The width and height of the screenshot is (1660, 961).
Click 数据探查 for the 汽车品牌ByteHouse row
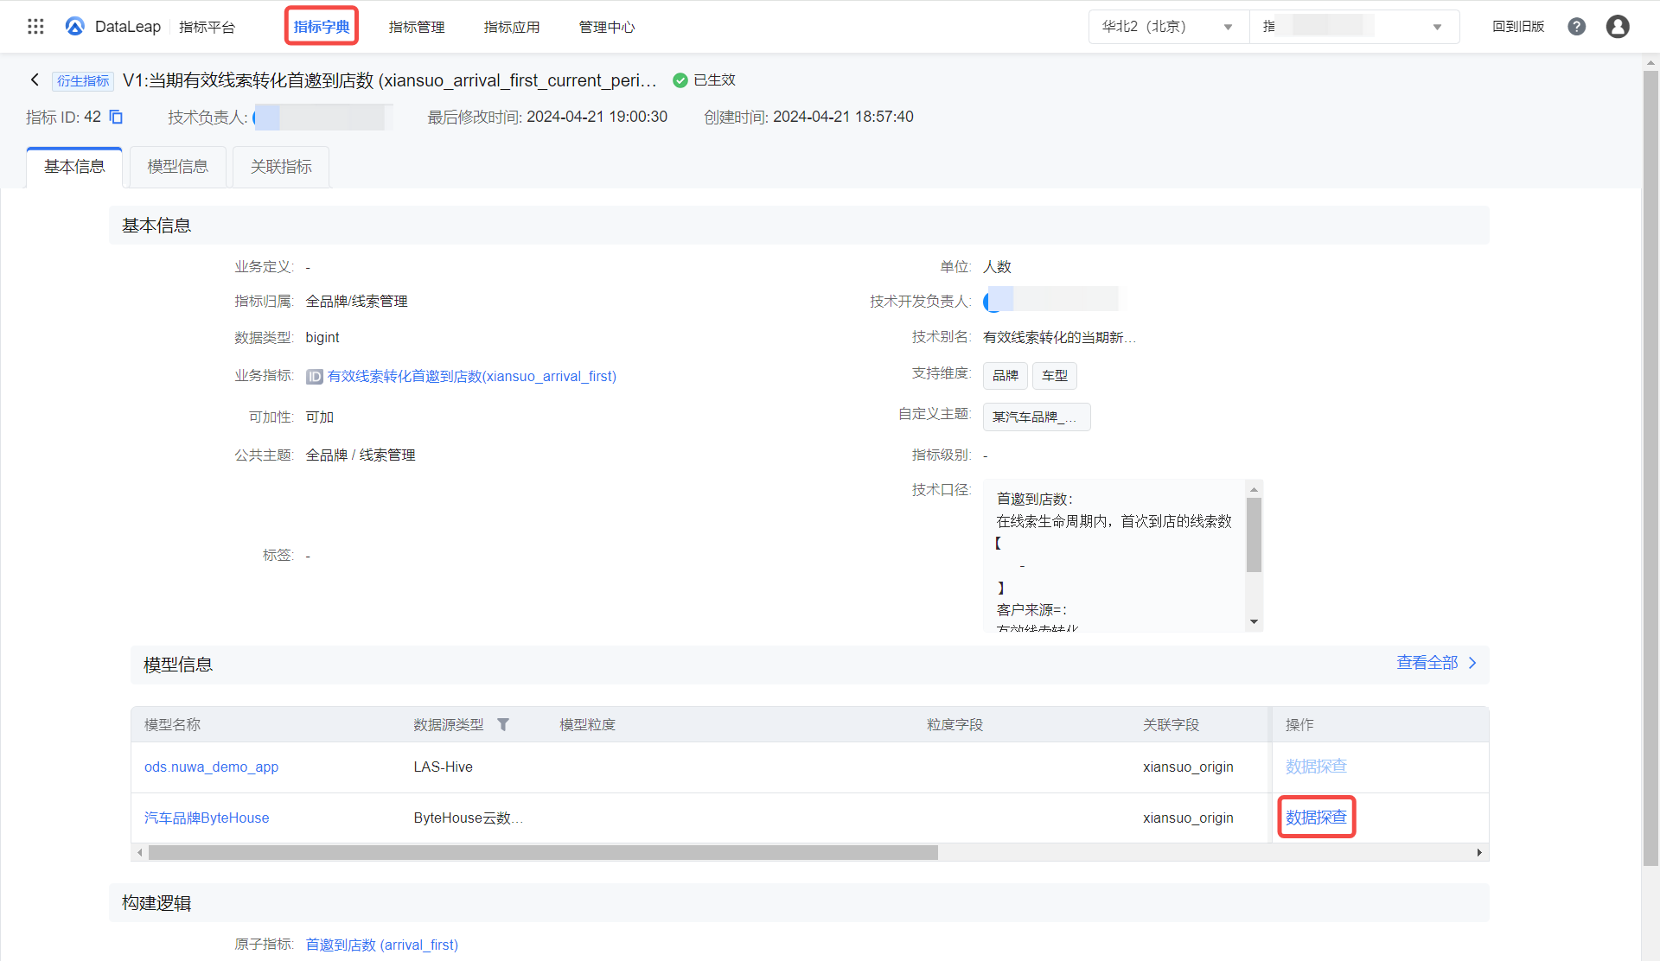[1316, 818]
